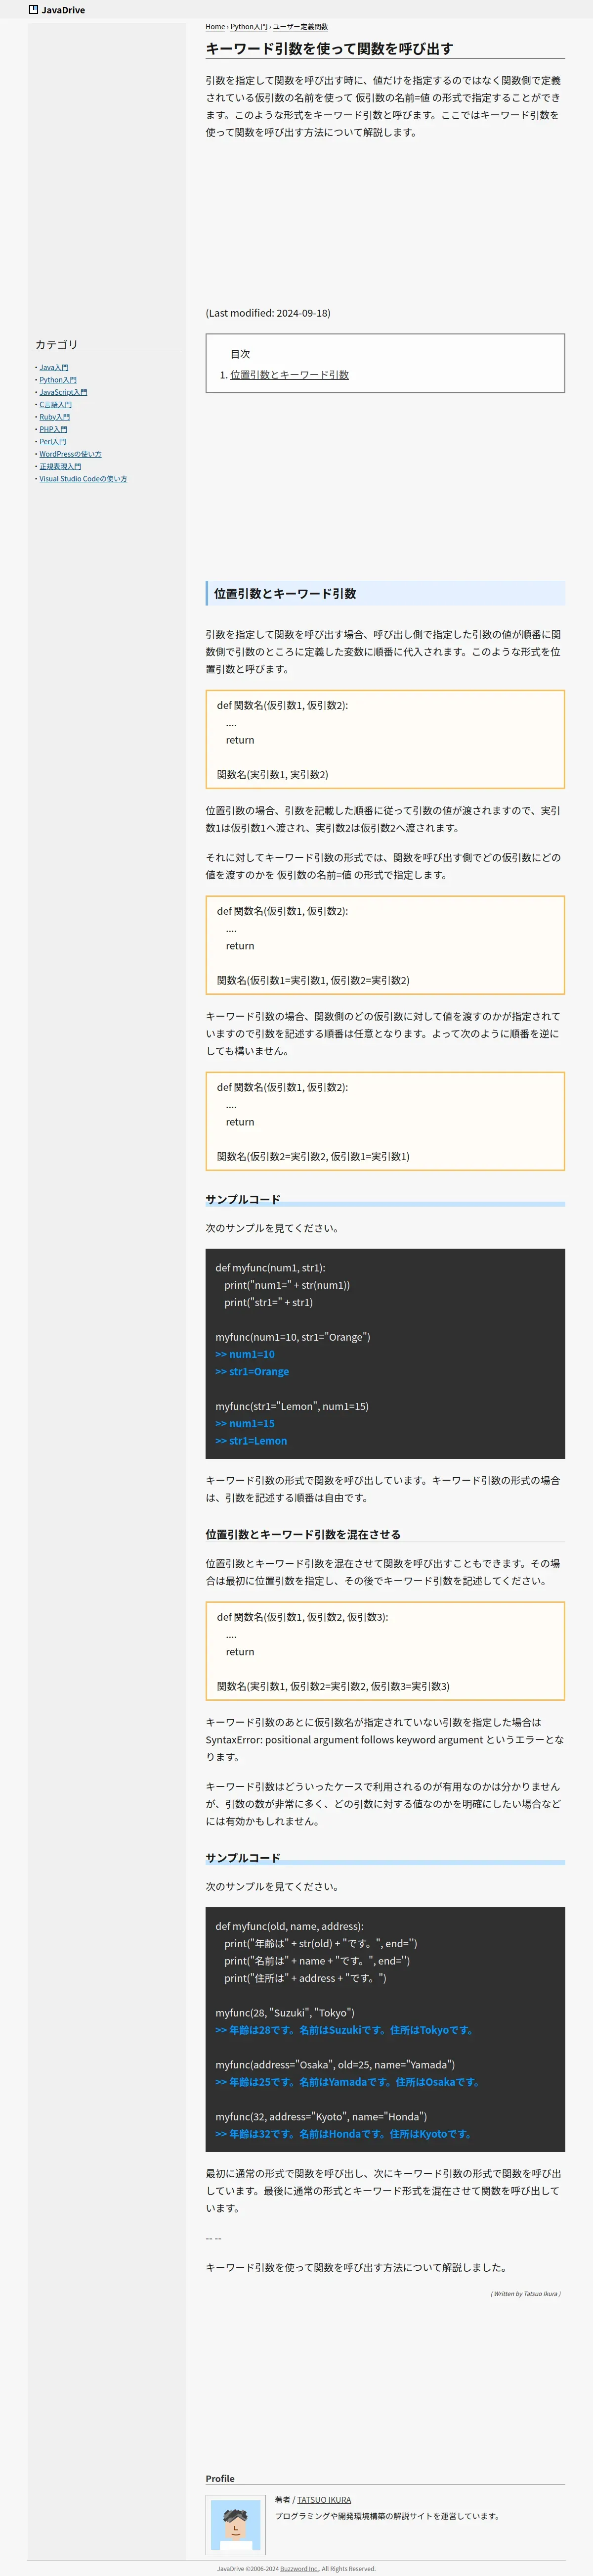Click the author profile avatar image
The image size is (593, 2576).
click(x=236, y=2525)
